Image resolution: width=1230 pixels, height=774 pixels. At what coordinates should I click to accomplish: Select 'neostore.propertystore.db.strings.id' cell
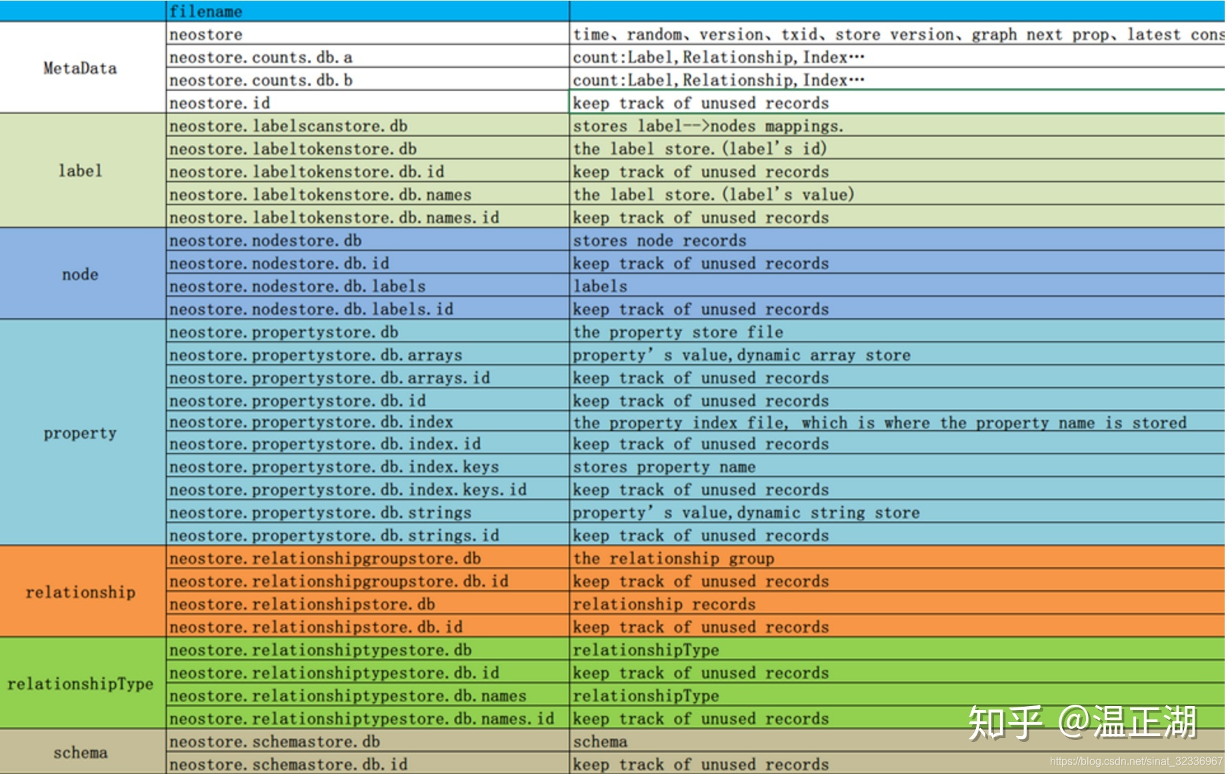pyautogui.click(x=367, y=535)
